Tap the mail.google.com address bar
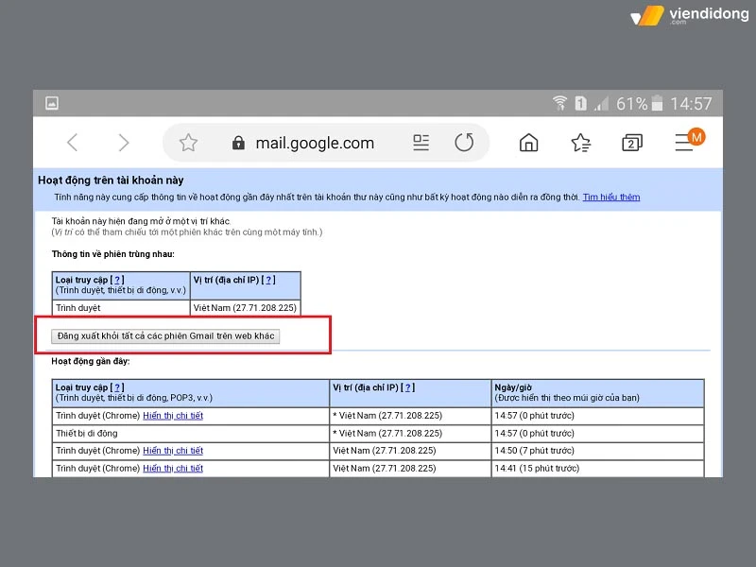This screenshot has width=756, height=567. click(315, 142)
